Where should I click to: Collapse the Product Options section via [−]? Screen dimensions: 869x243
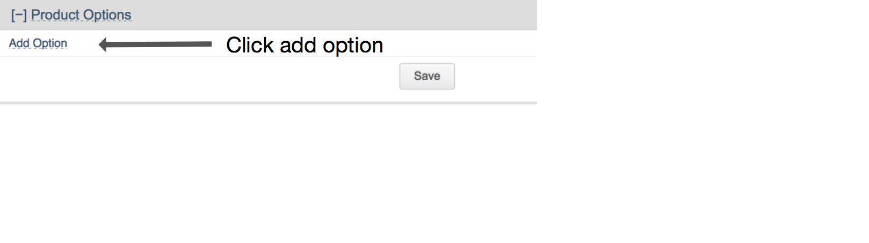click(19, 16)
